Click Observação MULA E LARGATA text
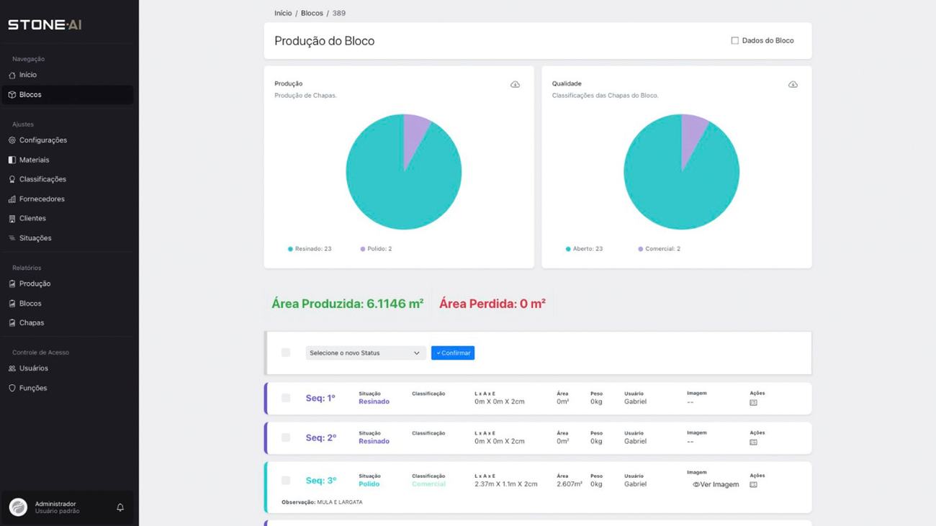This screenshot has width=936, height=526. click(x=322, y=502)
